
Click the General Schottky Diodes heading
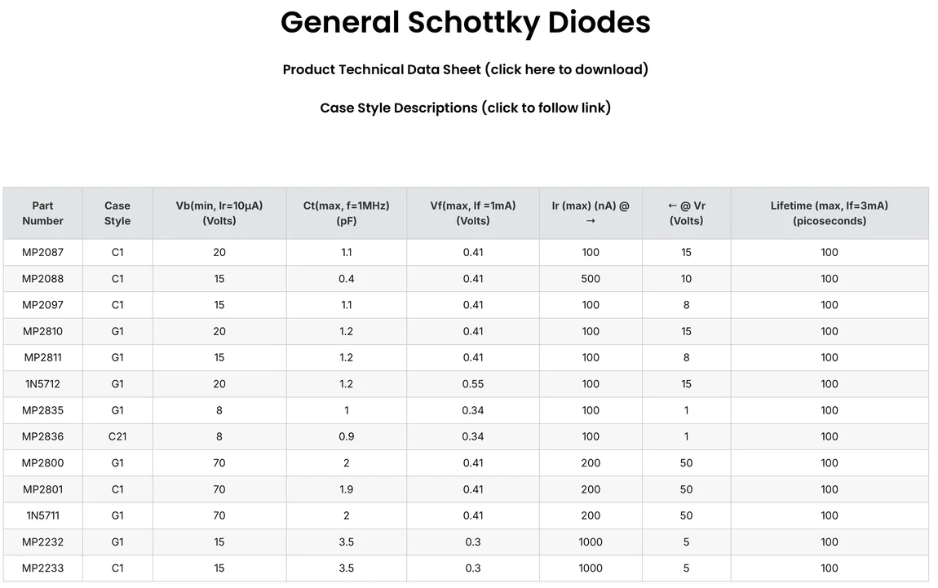465,22
